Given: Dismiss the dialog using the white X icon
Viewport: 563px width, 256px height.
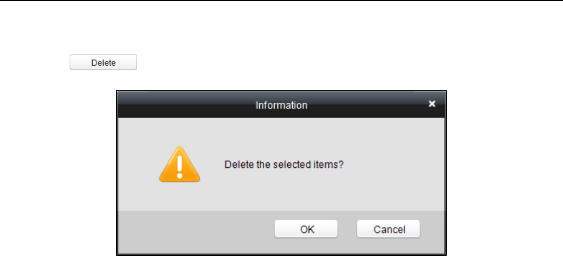Looking at the screenshot, I should coord(432,104).
